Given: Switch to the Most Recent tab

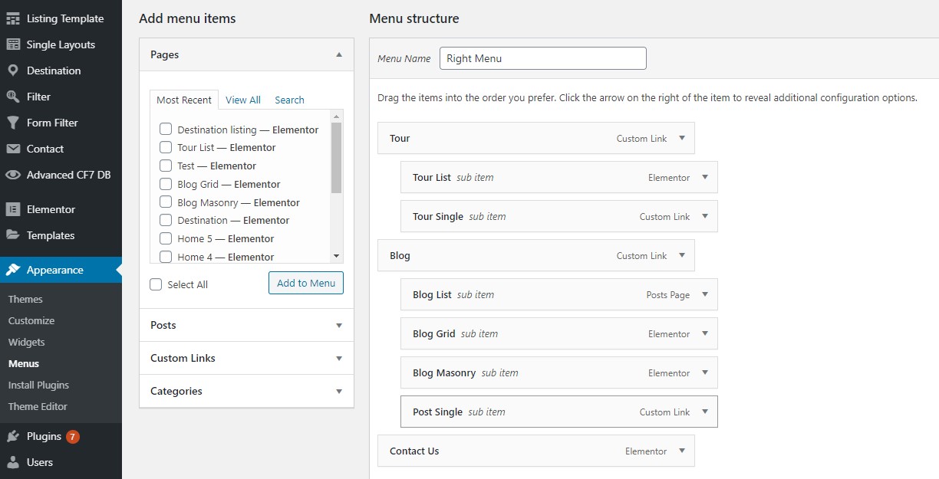Looking at the screenshot, I should click(x=184, y=100).
